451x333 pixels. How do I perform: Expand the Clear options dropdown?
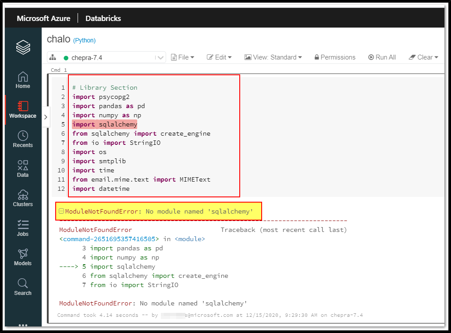pyautogui.click(x=423, y=57)
